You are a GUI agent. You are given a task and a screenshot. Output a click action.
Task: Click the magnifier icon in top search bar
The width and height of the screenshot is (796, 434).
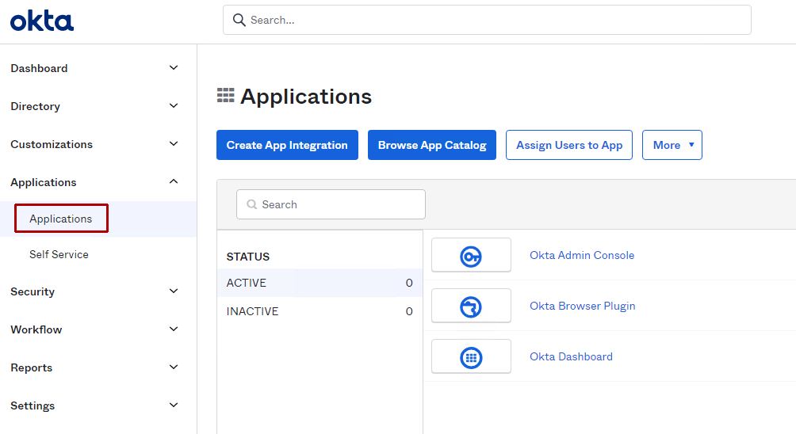239,21
